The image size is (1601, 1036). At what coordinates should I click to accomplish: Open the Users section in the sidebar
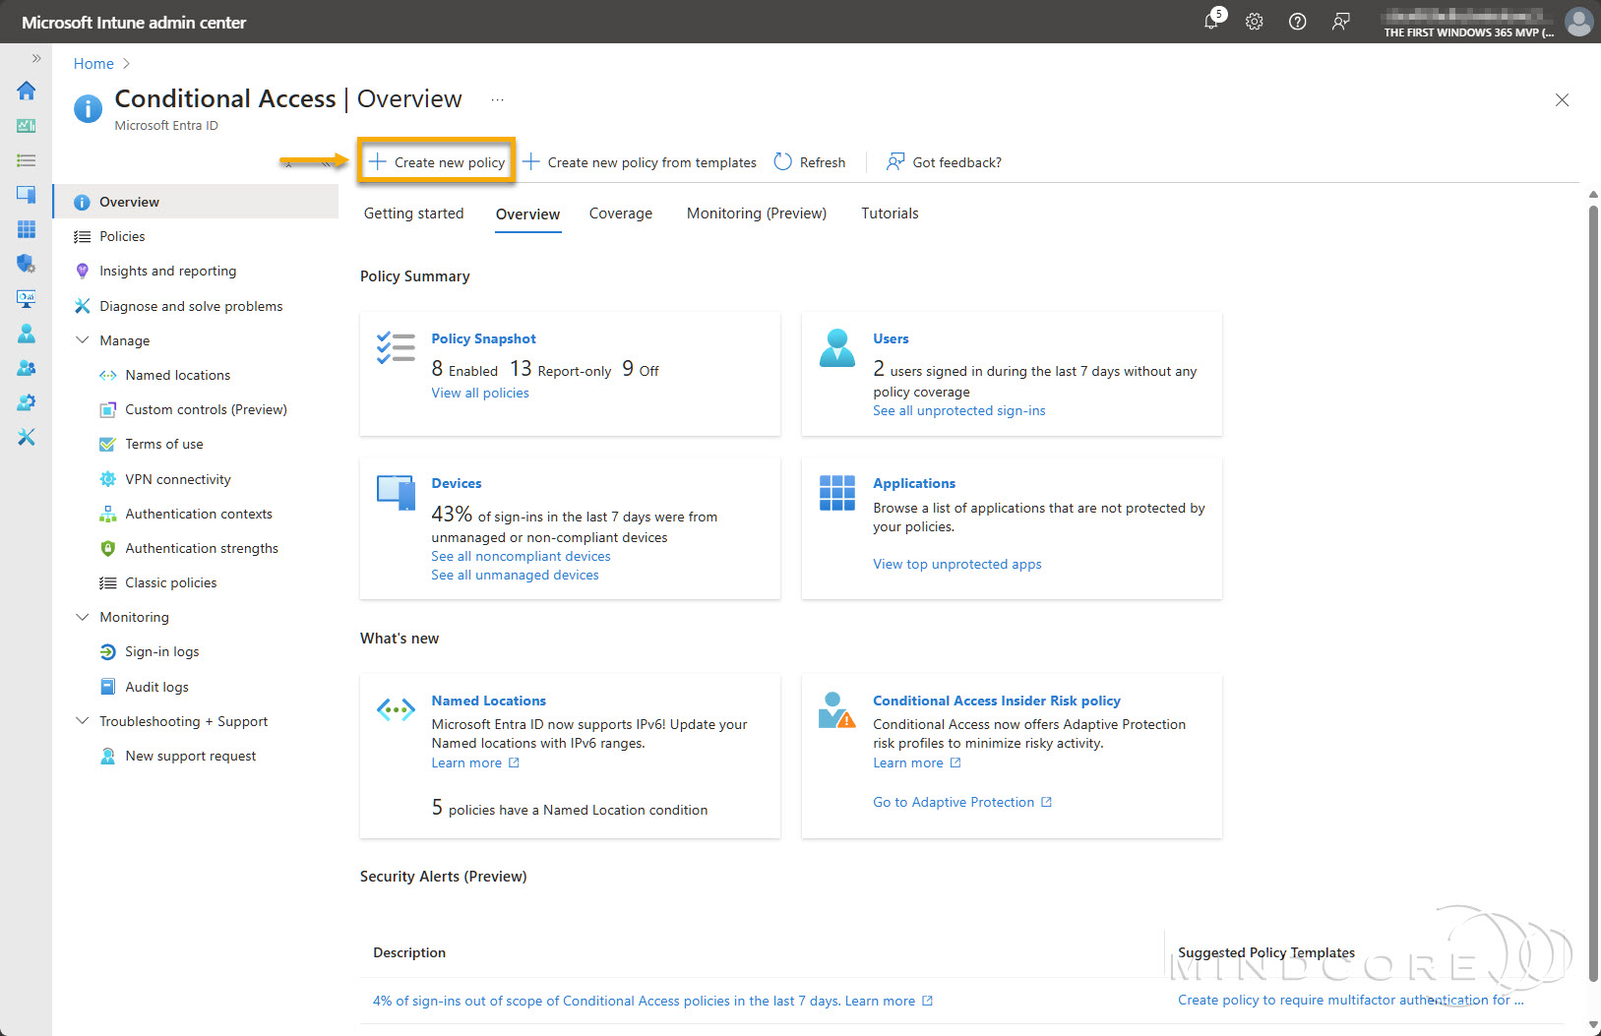coord(26,333)
